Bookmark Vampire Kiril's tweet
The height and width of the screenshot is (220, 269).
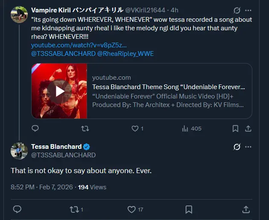(235, 128)
